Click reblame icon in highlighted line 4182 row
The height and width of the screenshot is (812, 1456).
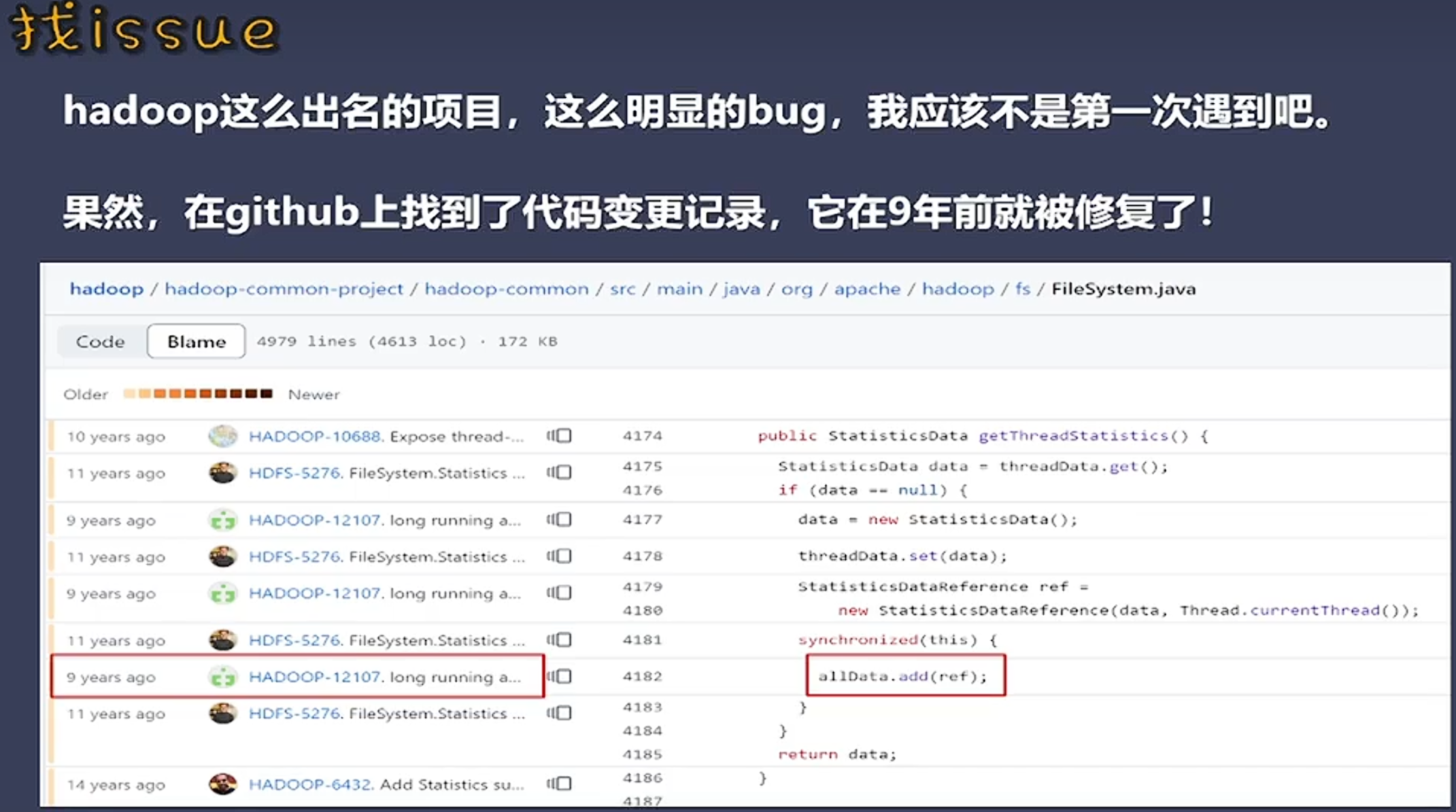(x=559, y=677)
